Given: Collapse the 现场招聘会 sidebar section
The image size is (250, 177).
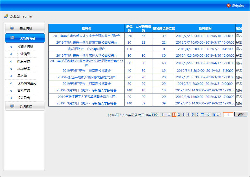Looking at the screenshot, I should tap(25, 38).
